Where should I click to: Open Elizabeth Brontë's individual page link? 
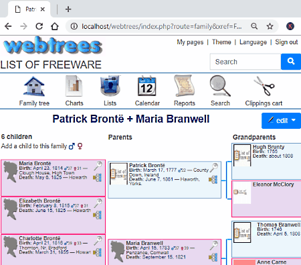click(39, 201)
